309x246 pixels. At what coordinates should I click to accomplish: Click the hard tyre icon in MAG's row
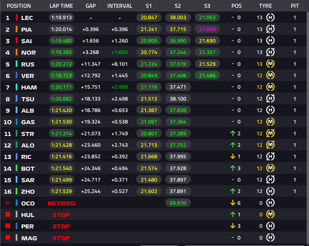click(270, 238)
